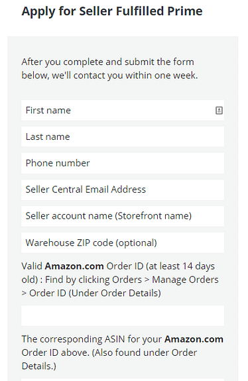Click 'The corresponding ASIN' label text
The width and height of the screenshot is (248, 381).
click(x=73, y=339)
